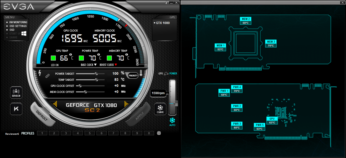The width and height of the screenshot is (346, 158).
Task: Adjust the vertical fan speed slider
Action: click(173, 97)
